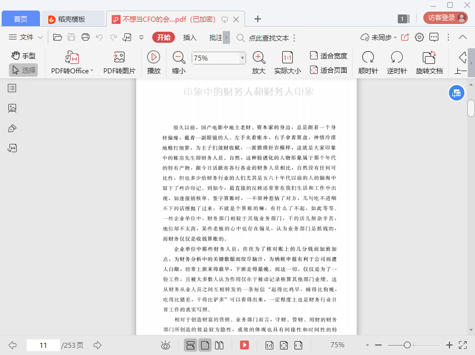Image resolution: width=475 pixels, height=355 pixels.
Task: Click the 访客登录 login button
Action: tap(446, 18)
